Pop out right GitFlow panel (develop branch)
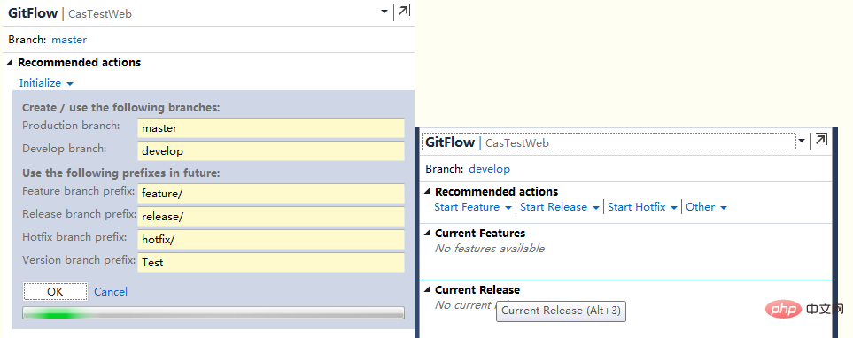The width and height of the screenshot is (853, 338). click(x=821, y=140)
